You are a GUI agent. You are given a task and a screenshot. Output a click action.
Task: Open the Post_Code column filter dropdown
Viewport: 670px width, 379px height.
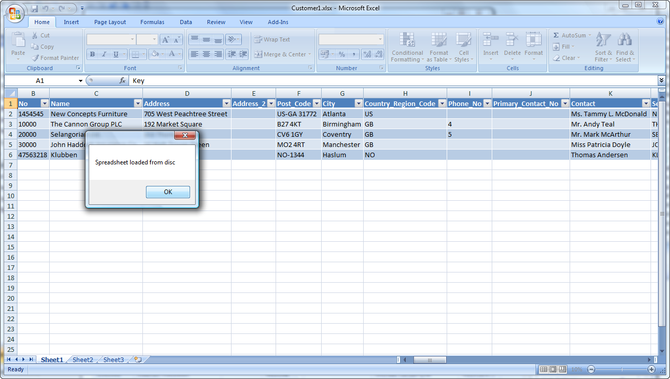click(x=317, y=103)
